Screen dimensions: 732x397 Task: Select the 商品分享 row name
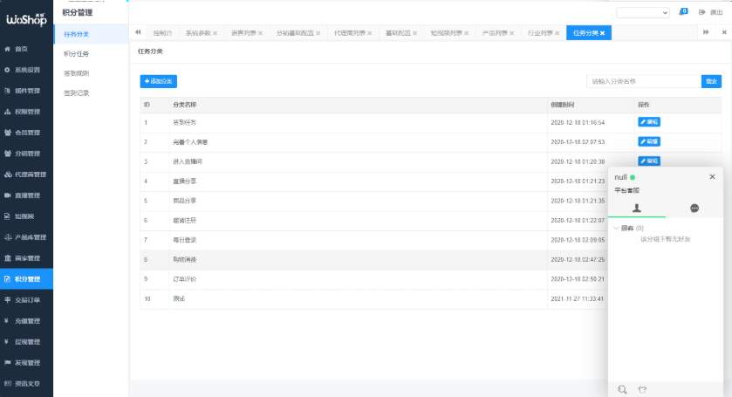click(x=184, y=201)
